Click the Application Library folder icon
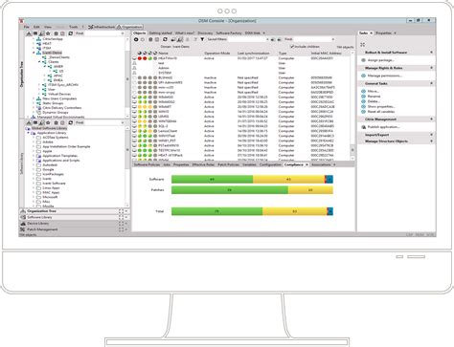The height and width of the screenshot is (347, 454). tap(34, 133)
